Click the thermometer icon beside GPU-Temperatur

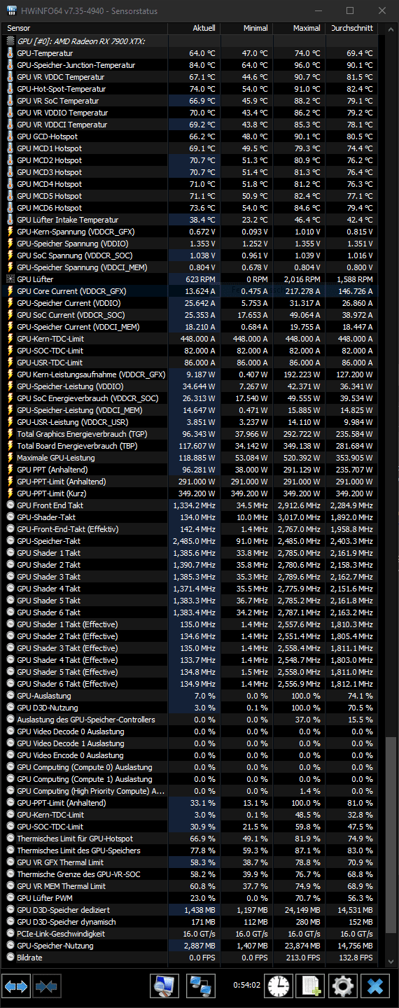click(x=10, y=53)
